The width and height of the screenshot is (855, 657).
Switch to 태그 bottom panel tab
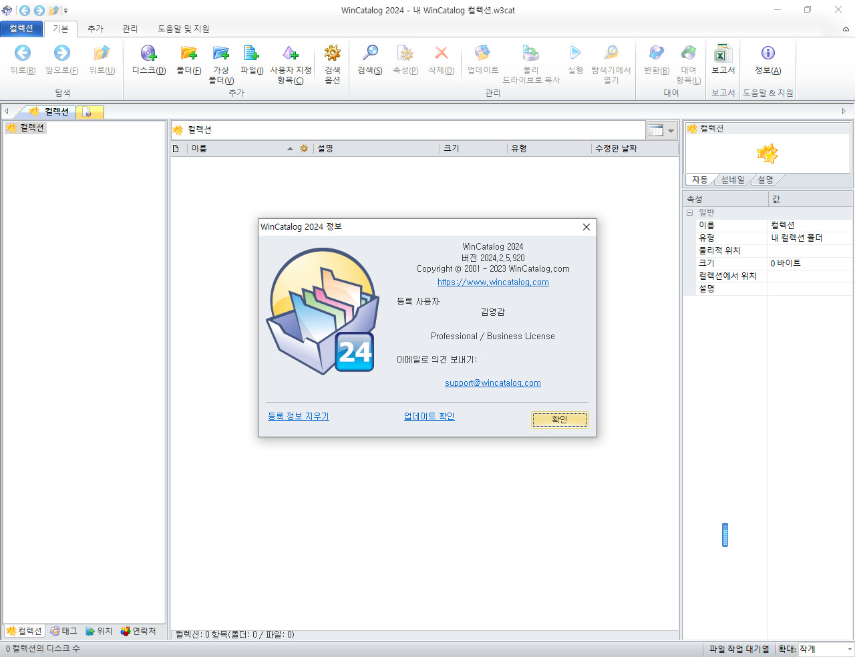[x=63, y=631]
